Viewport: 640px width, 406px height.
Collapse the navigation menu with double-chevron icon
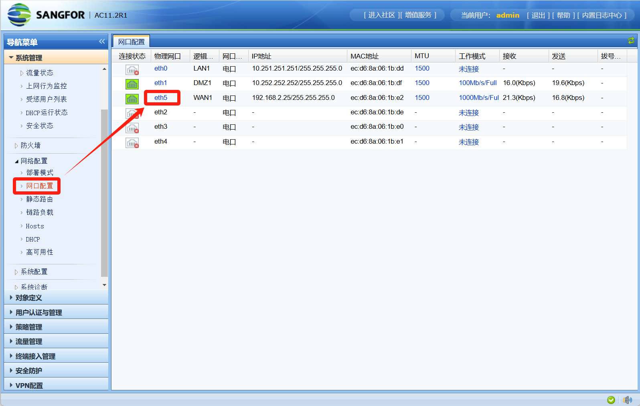click(102, 42)
